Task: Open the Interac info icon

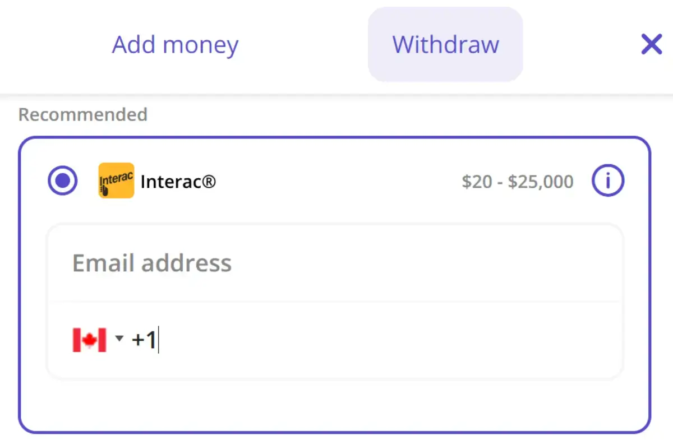Action: point(608,181)
